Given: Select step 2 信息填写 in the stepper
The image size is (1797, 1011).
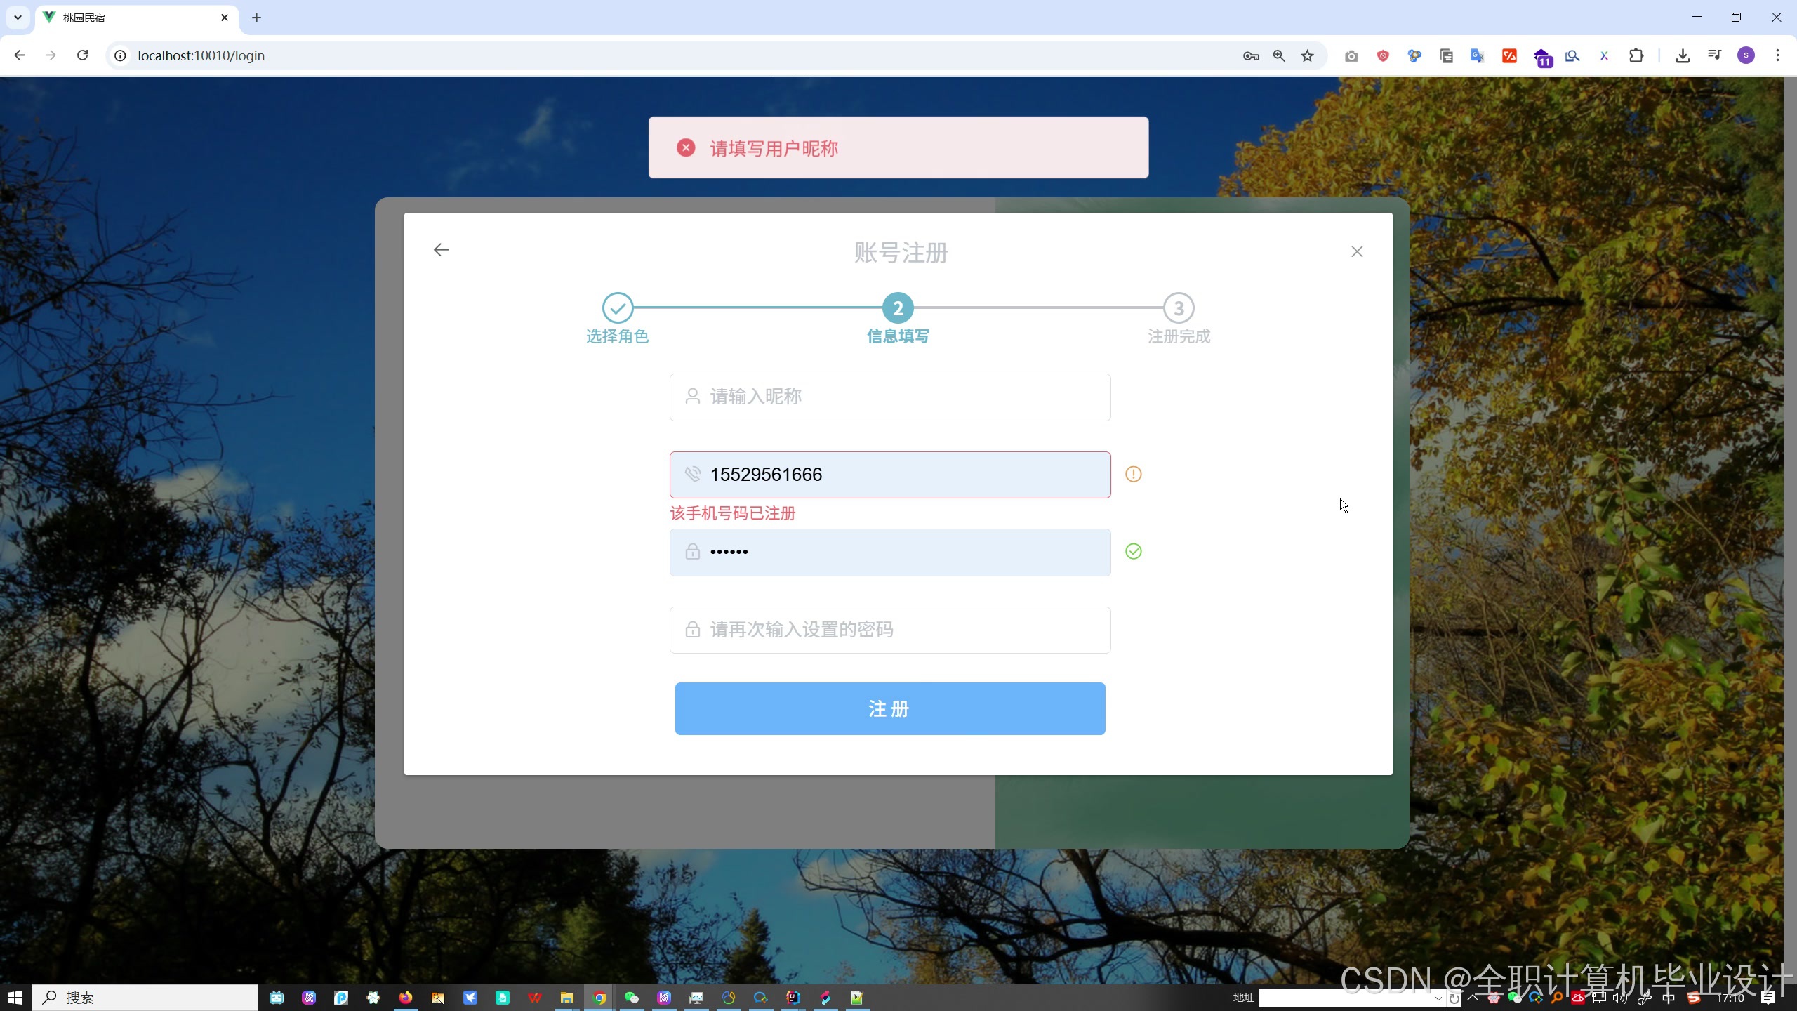Looking at the screenshot, I should [898, 308].
